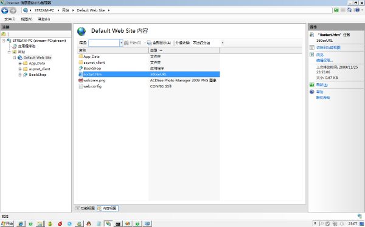365x227 pixels.
Task: Click the welcome.png file icon
Action: (80, 80)
